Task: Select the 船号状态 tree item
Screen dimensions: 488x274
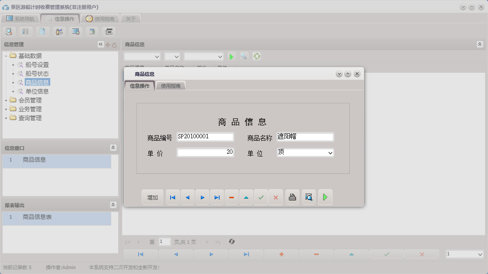Action: [x=37, y=74]
